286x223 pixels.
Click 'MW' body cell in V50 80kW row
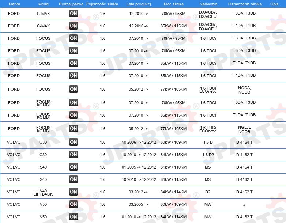[x=208, y=204]
